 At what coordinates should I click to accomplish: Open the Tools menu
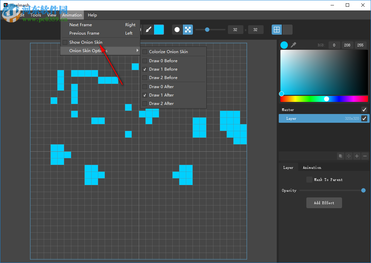[x=35, y=15]
